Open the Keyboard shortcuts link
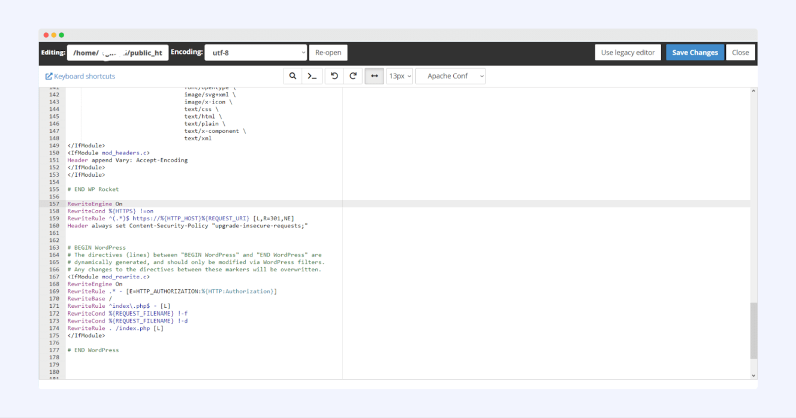This screenshot has width=796, height=418. click(85, 77)
